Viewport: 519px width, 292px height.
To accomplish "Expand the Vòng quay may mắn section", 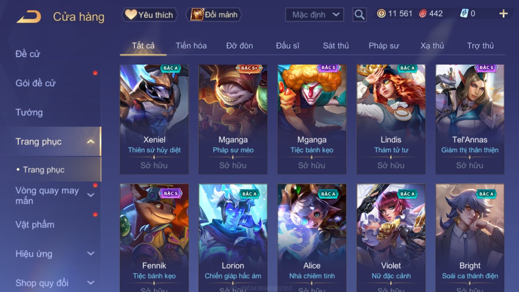I will tap(90, 195).
